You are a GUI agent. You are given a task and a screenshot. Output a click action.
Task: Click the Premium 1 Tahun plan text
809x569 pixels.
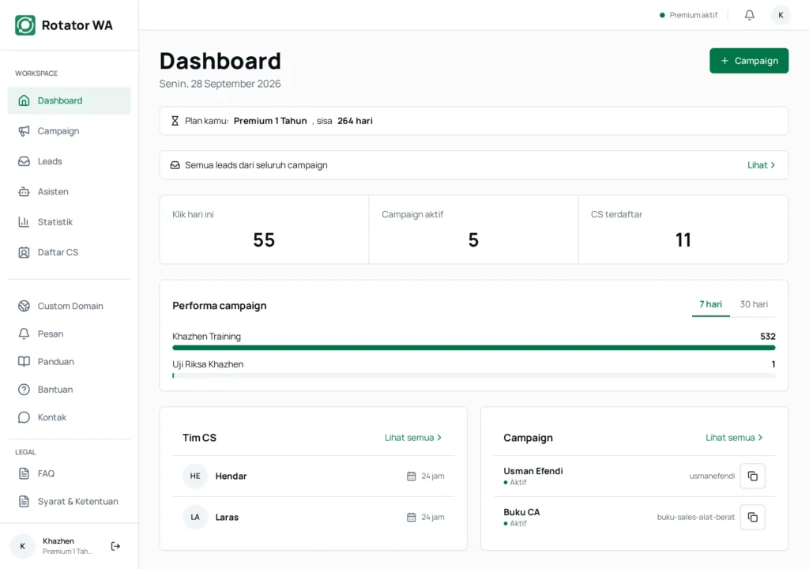(270, 121)
